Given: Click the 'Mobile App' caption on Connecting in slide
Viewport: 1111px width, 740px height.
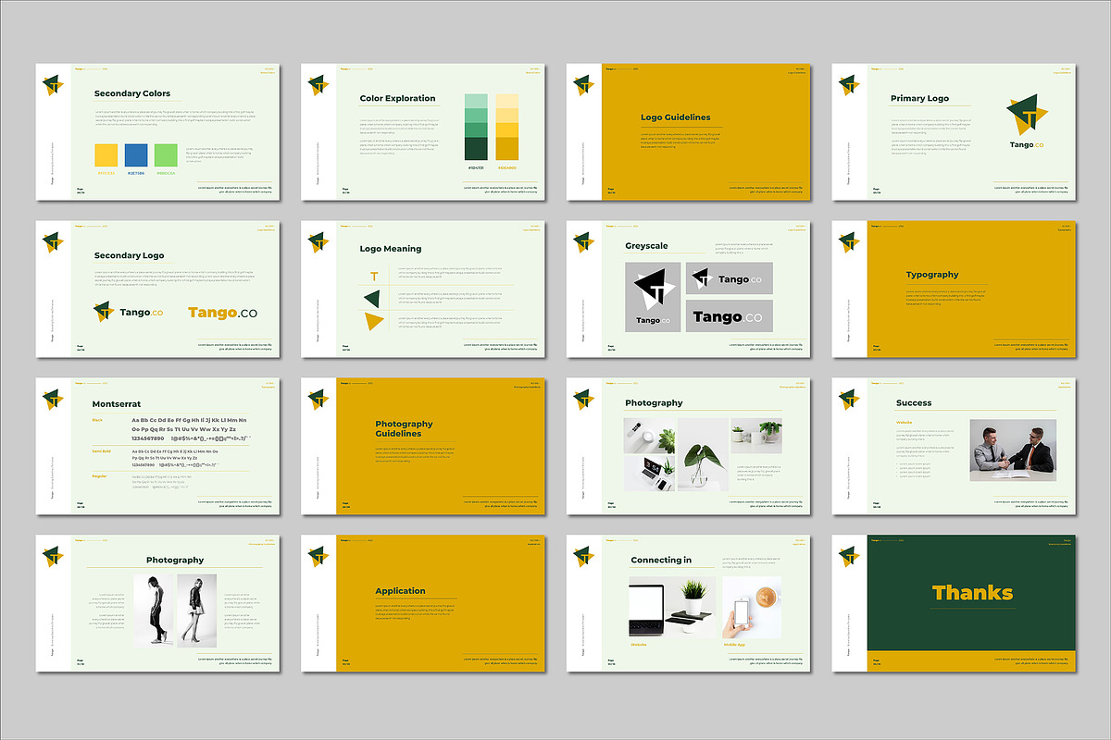Looking at the screenshot, I should 733,645.
